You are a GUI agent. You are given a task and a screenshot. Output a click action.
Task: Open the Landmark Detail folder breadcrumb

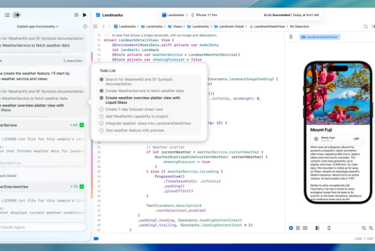point(229,26)
